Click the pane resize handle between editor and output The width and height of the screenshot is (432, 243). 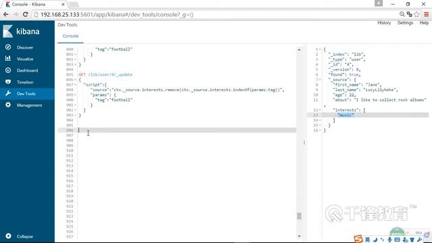[304, 142]
